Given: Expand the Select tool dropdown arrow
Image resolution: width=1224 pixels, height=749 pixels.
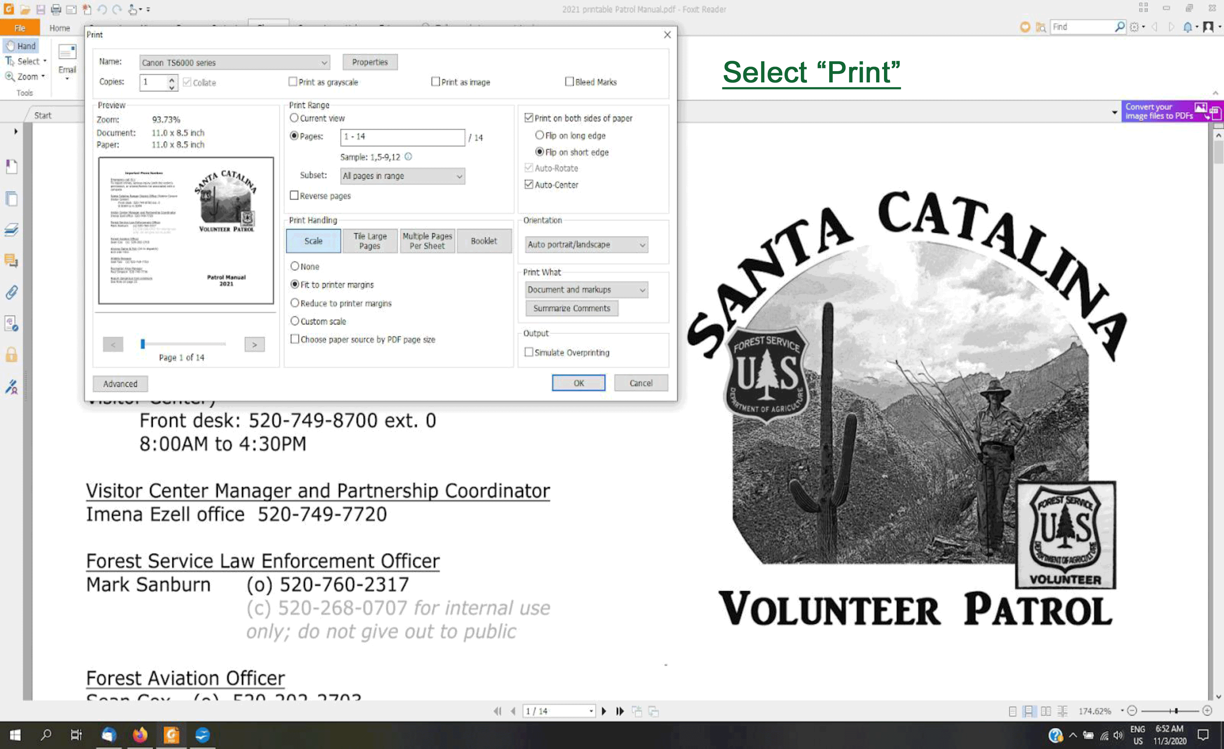Looking at the screenshot, I should 45,61.
